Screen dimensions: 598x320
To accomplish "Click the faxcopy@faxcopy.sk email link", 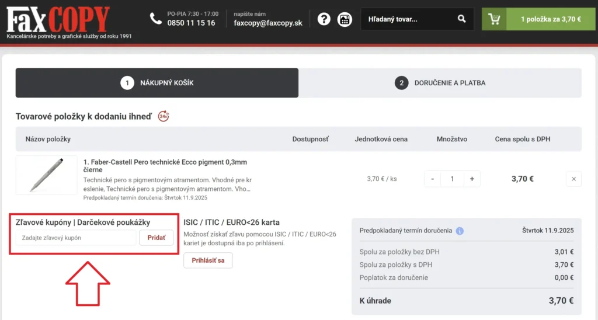I will click(268, 23).
